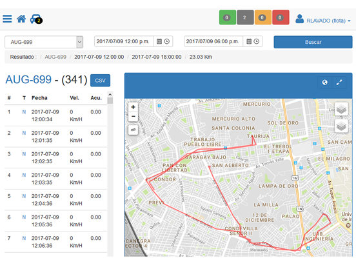Image resolution: width=356 pixels, height=267 pixels.
Task: Activate the map ruler measure tool
Action: (x=133, y=130)
